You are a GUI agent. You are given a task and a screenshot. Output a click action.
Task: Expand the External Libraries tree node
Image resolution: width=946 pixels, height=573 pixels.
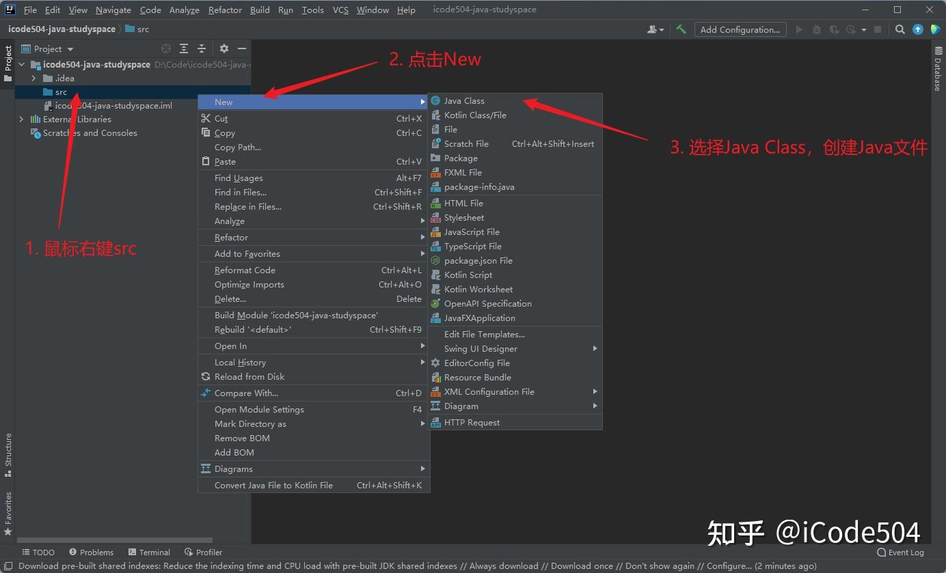point(21,119)
